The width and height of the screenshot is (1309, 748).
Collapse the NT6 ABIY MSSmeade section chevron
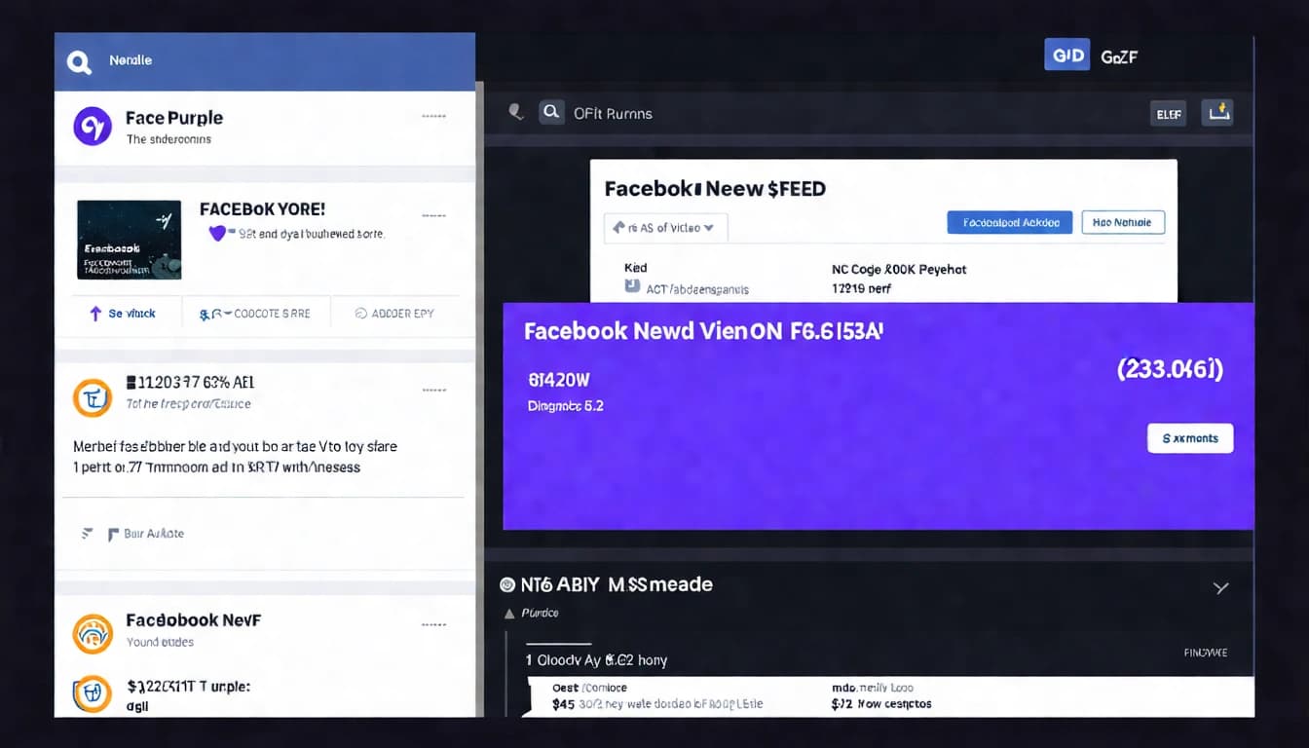tap(1221, 587)
